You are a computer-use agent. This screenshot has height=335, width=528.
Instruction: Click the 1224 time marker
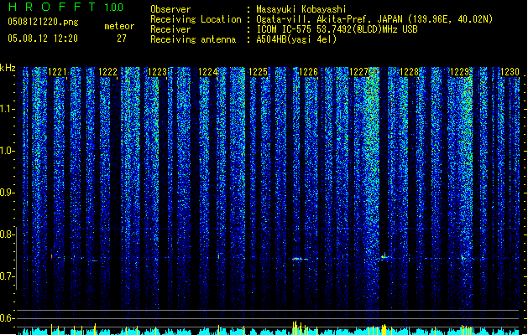coord(208,72)
